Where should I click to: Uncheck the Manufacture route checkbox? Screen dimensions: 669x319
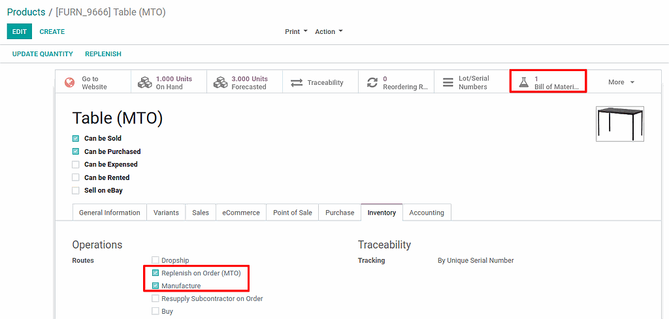(x=155, y=286)
